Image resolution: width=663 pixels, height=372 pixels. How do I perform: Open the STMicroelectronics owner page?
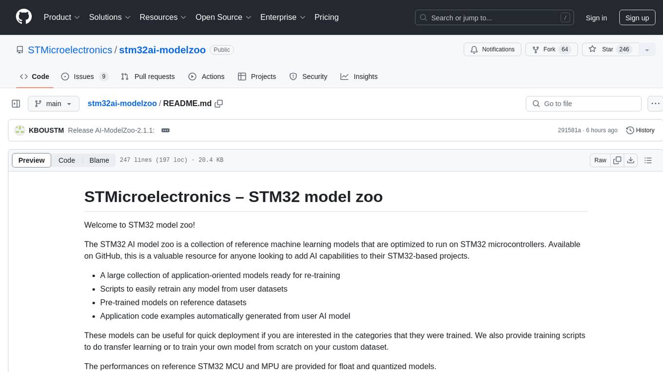tap(70, 50)
